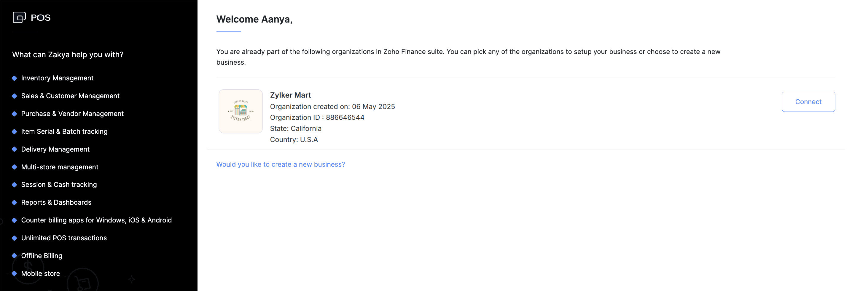
Task: Click the bullet icon next to Offline Billing
Action: click(14, 256)
